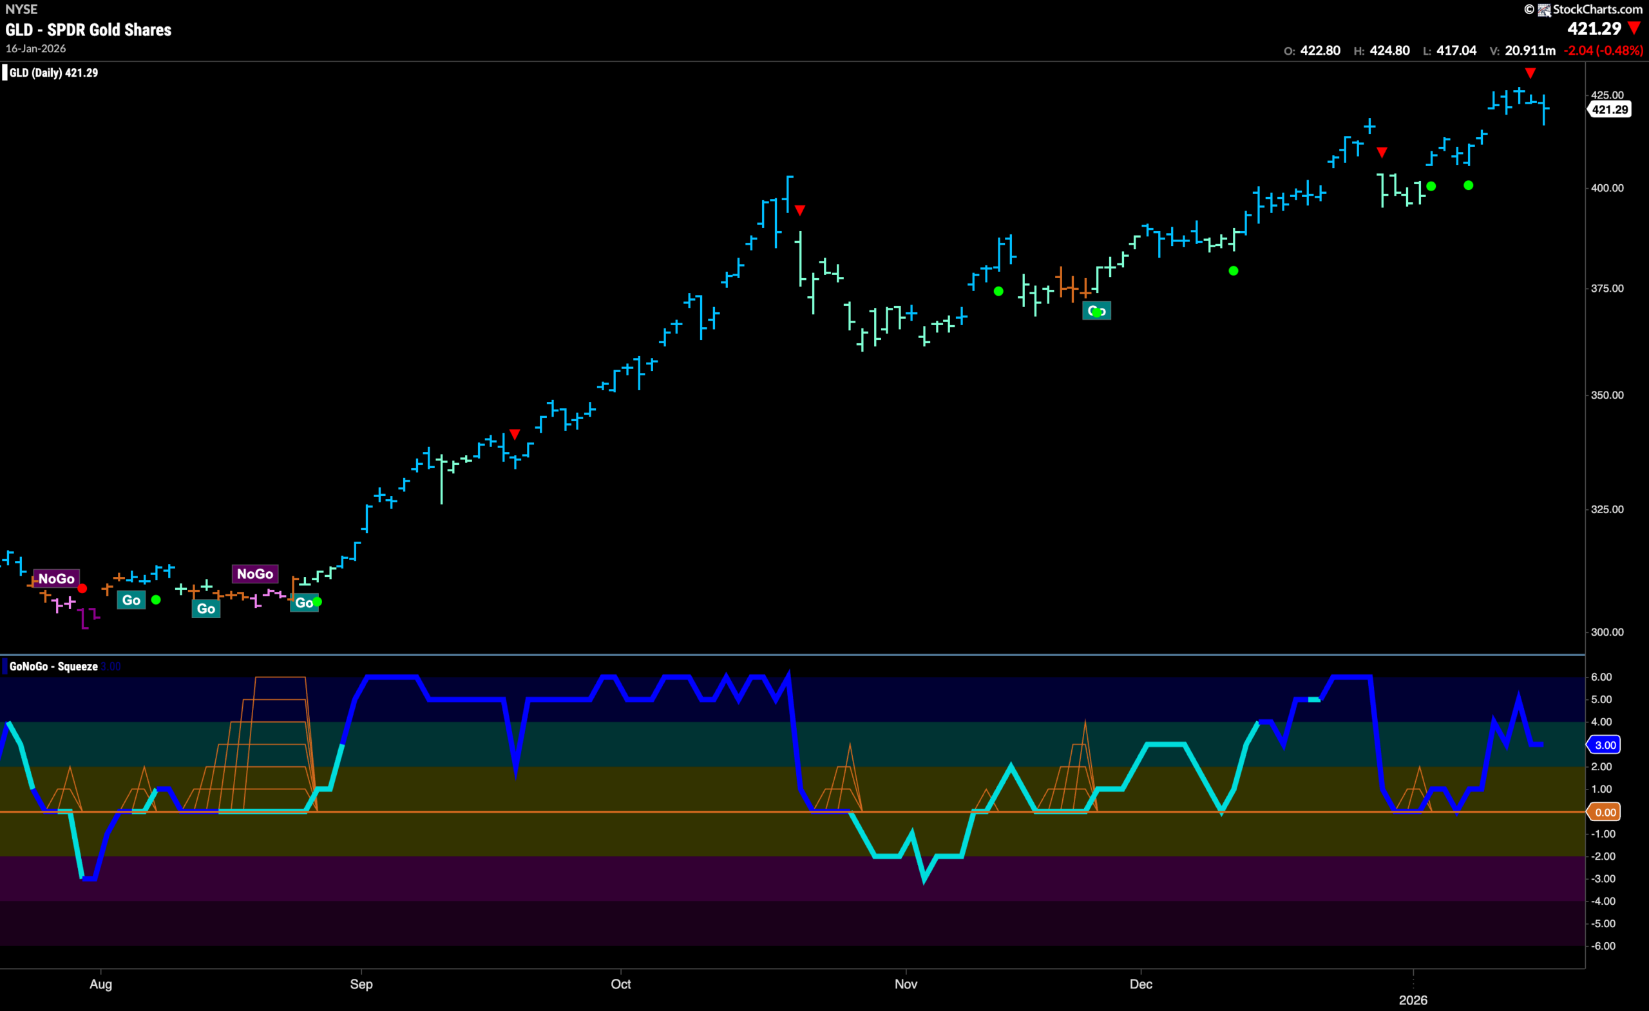Click the red triangle marker in late December
1649x1011 pixels.
1382,153
